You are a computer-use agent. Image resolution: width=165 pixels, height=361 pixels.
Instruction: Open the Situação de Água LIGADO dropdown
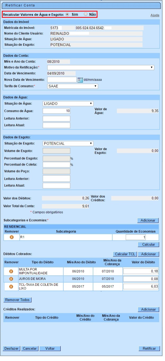click(68, 104)
